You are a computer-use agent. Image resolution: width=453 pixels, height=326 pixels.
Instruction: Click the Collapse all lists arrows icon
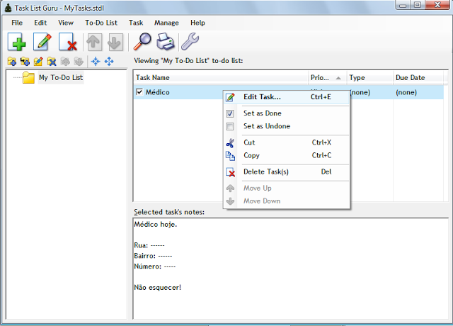point(96,62)
